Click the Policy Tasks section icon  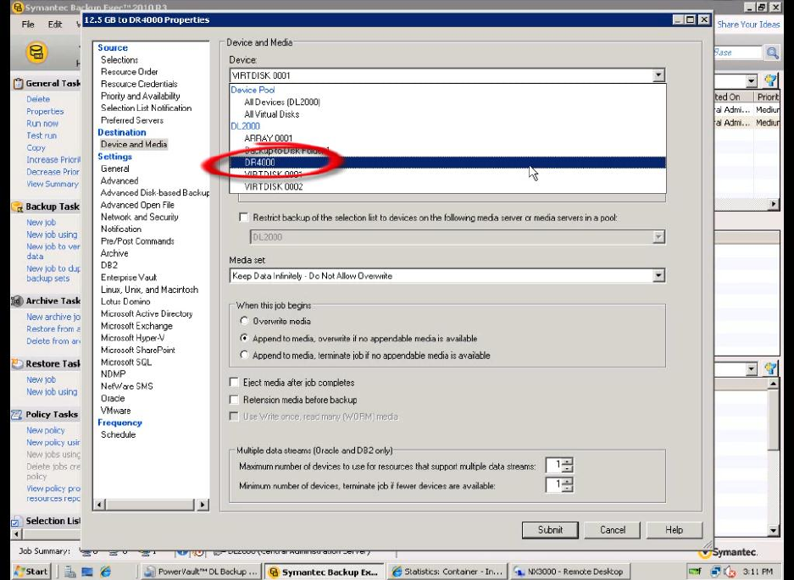tap(17, 415)
